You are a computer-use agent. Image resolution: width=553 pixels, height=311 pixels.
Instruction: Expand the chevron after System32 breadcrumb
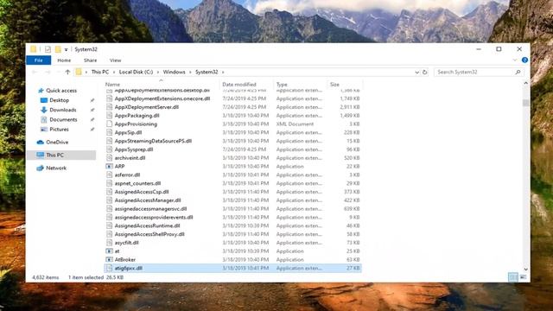point(223,72)
